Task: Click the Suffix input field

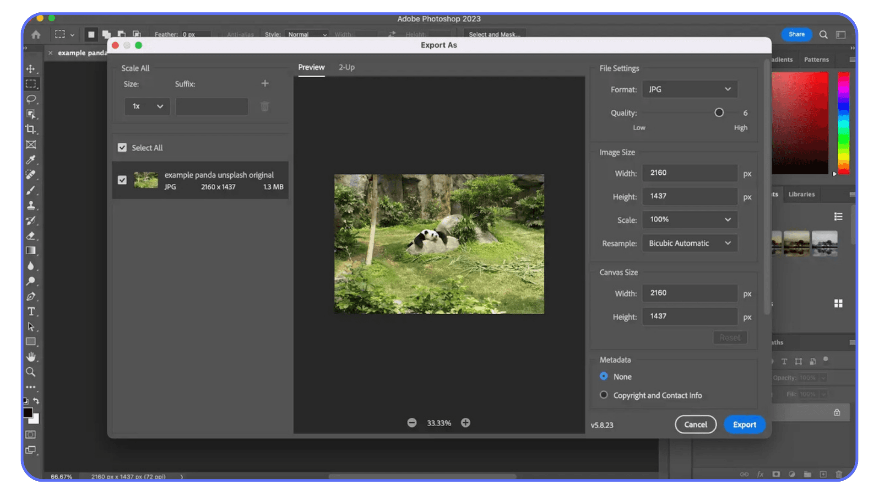Action: coord(212,106)
